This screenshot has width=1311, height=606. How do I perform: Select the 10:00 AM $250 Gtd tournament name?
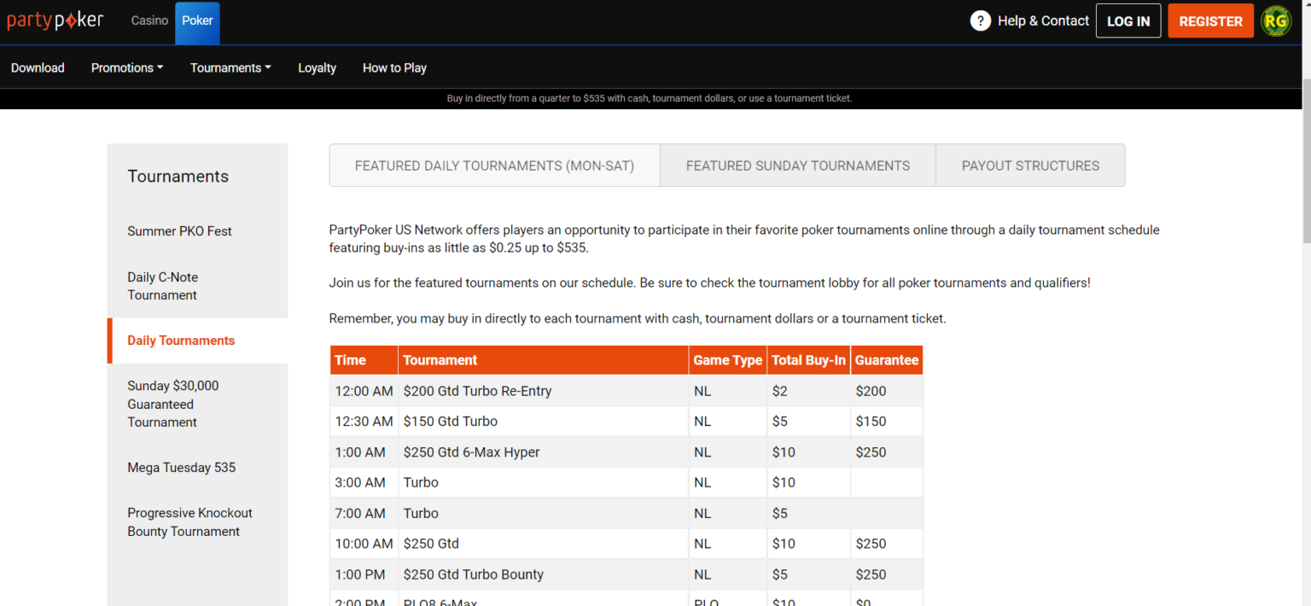click(431, 544)
